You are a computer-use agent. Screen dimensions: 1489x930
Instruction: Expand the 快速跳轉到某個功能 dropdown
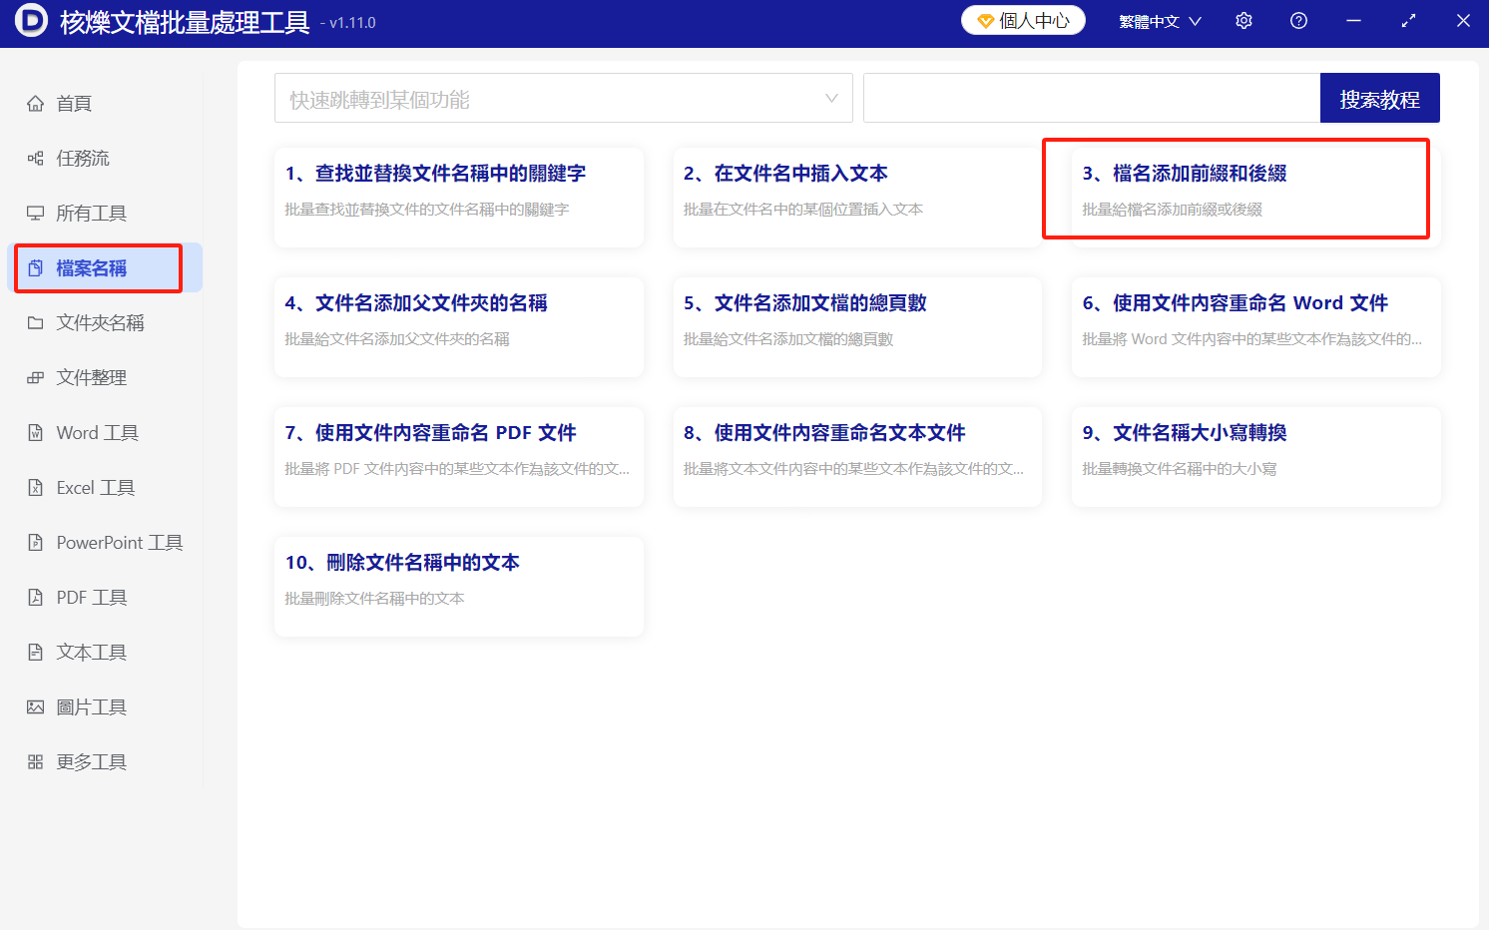(831, 98)
